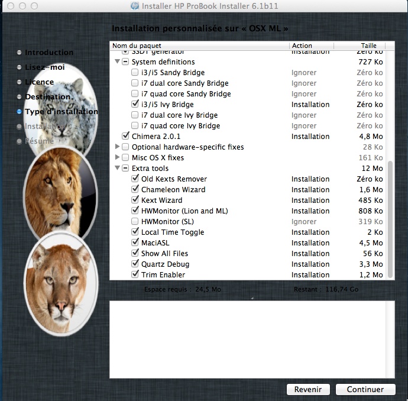Select the Chimera 2.0.1 row label
Screen dimensions: 408x401
[x=156, y=137]
